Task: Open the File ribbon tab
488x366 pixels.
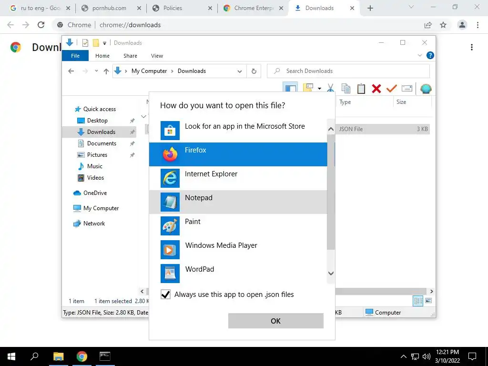Action: point(75,56)
